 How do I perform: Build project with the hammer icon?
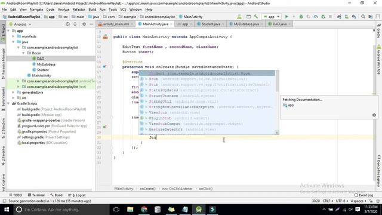(x=255, y=17)
